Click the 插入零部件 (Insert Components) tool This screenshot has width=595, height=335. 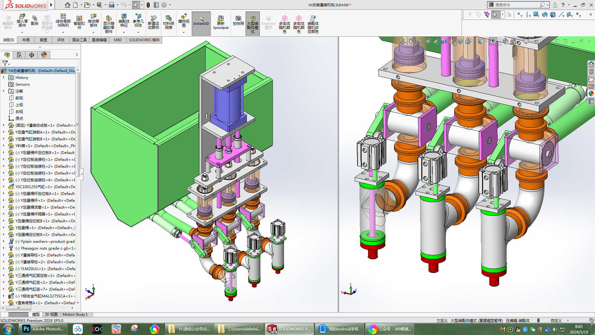22,21
